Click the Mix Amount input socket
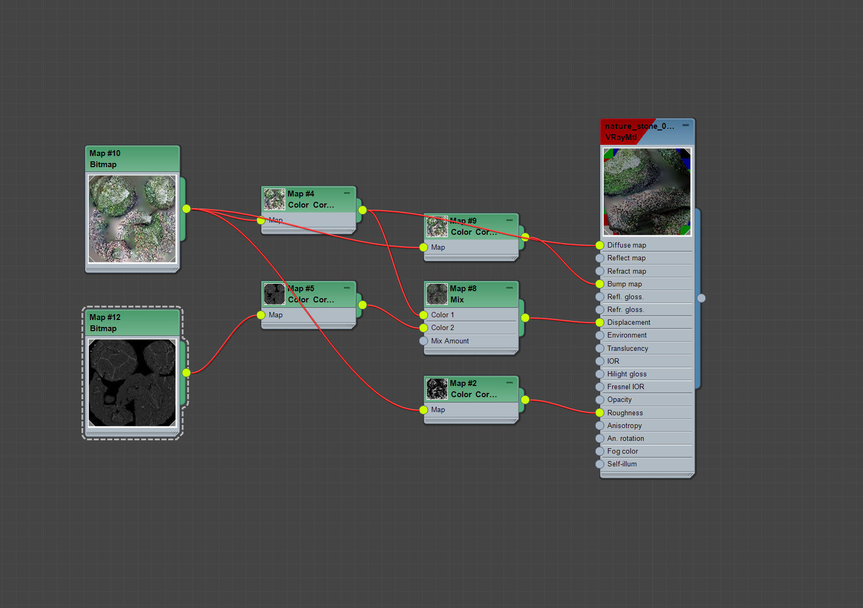The width and height of the screenshot is (863, 608). tap(423, 341)
